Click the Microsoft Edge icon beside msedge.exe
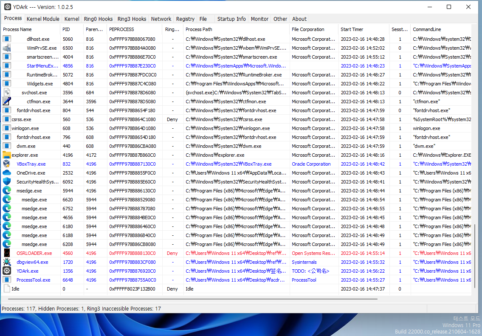This screenshot has width=482, height=336. pyautogui.click(x=7, y=190)
